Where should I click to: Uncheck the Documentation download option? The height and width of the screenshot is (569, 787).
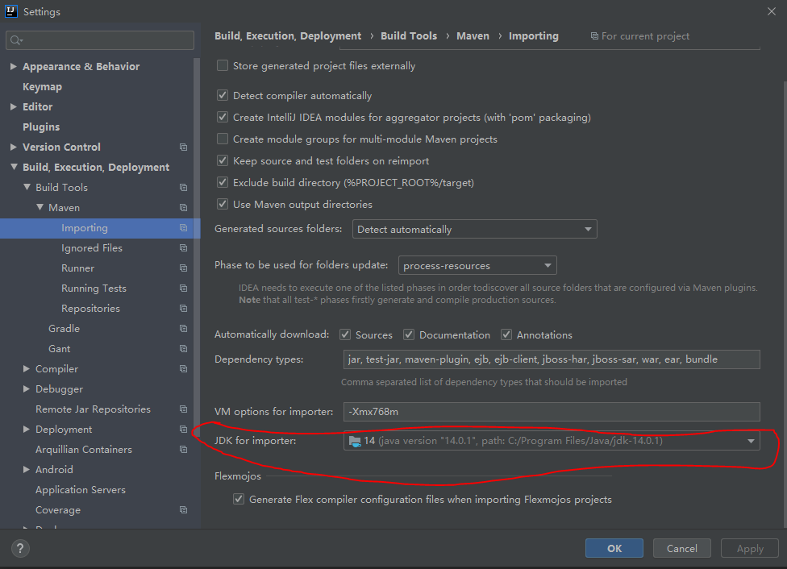[x=408, y=334]
